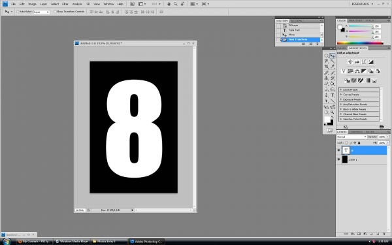Click the Windows Start button
This screenshot has width=392, height=245.
pyautogui.click(x=7, y=242)
